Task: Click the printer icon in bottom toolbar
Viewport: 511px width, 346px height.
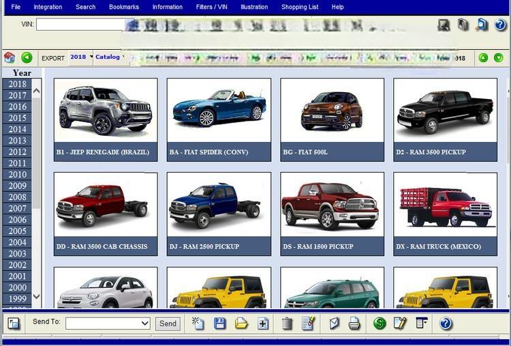Action: [354, 323]
